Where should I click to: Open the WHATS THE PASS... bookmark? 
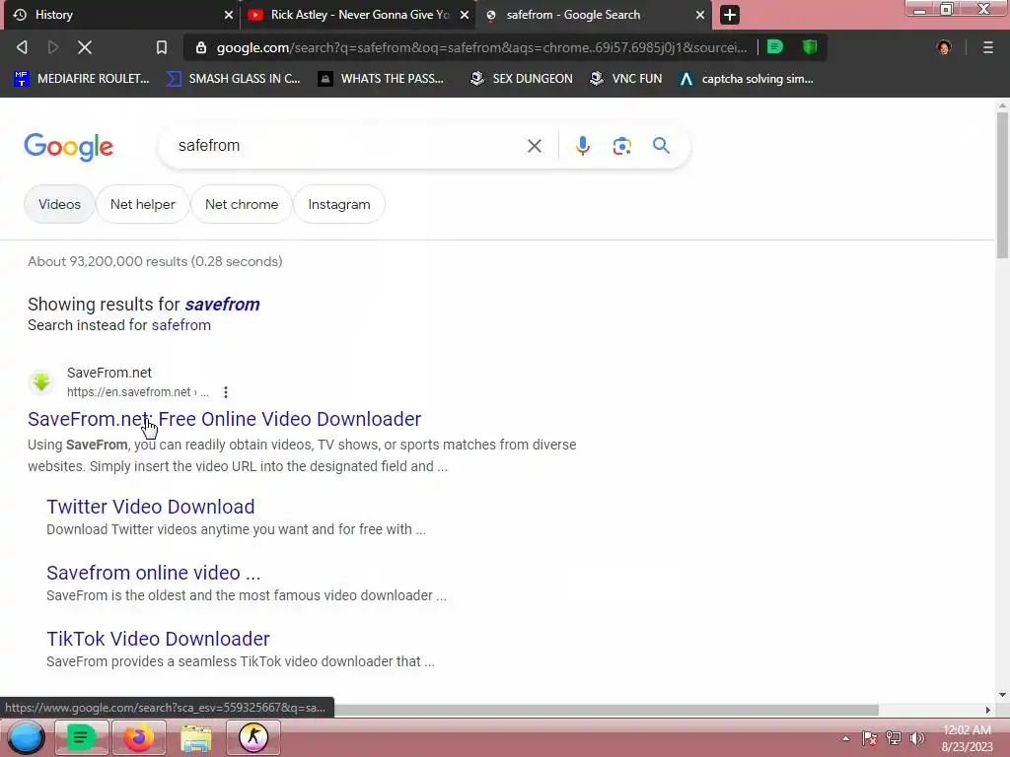coord(382,79)
